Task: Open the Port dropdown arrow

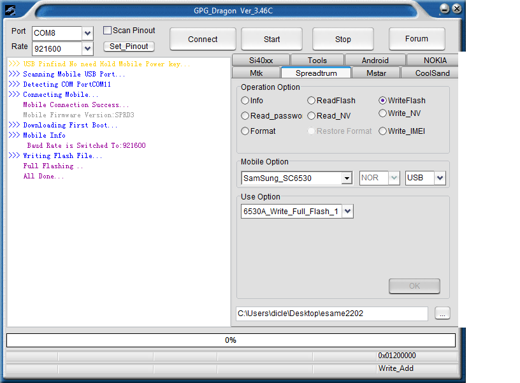Action: 87,33
